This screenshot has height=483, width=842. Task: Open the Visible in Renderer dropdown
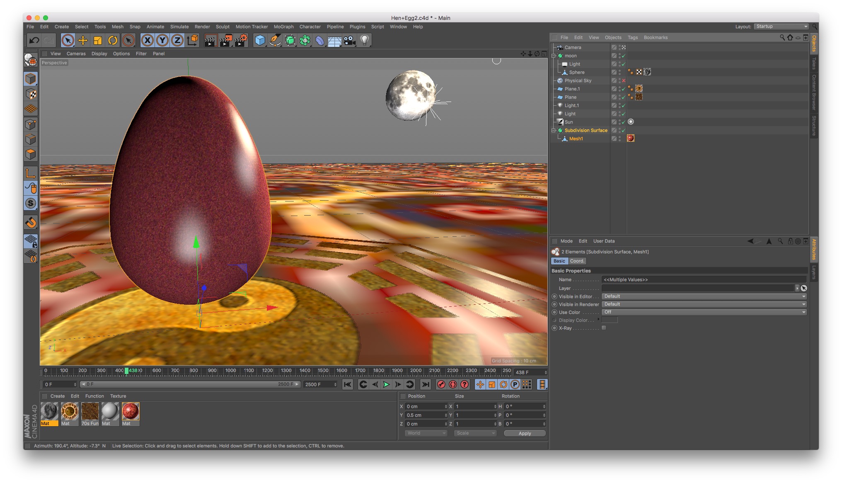point(704,304)
